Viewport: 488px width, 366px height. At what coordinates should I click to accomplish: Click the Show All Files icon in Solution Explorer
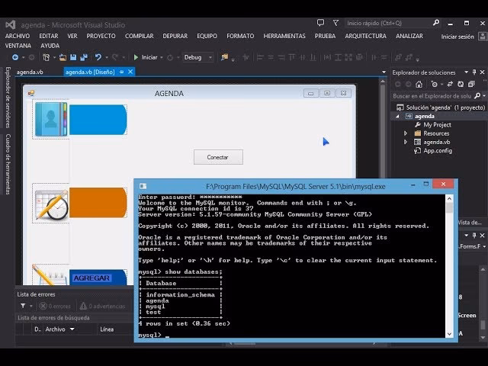coord(471,84)
